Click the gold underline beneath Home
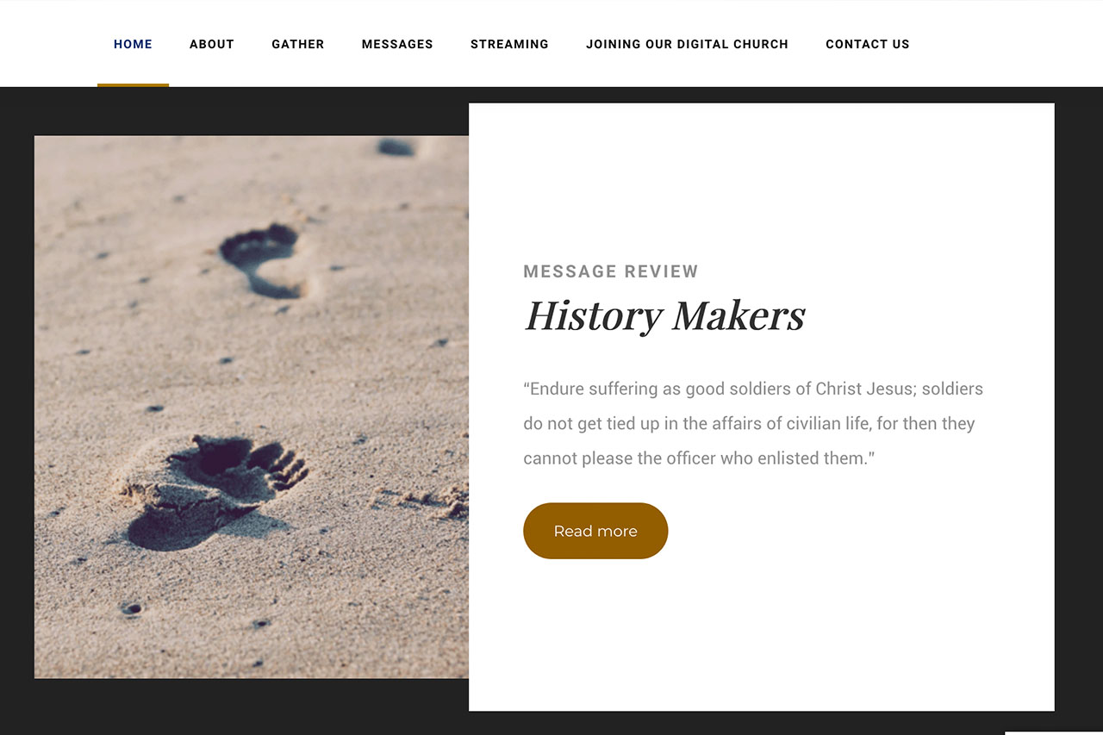 pyautogui.click(x=133, y=84)
